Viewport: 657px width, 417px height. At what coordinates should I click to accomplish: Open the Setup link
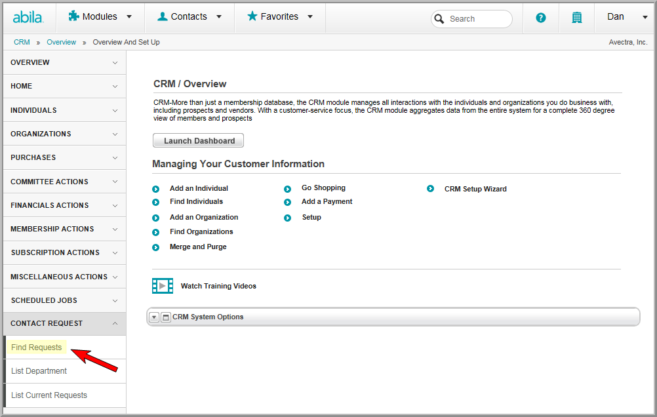click(x=311, y=217)
